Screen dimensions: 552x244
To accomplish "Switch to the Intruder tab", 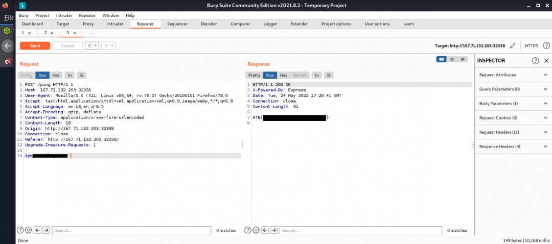I will (115, 24).
